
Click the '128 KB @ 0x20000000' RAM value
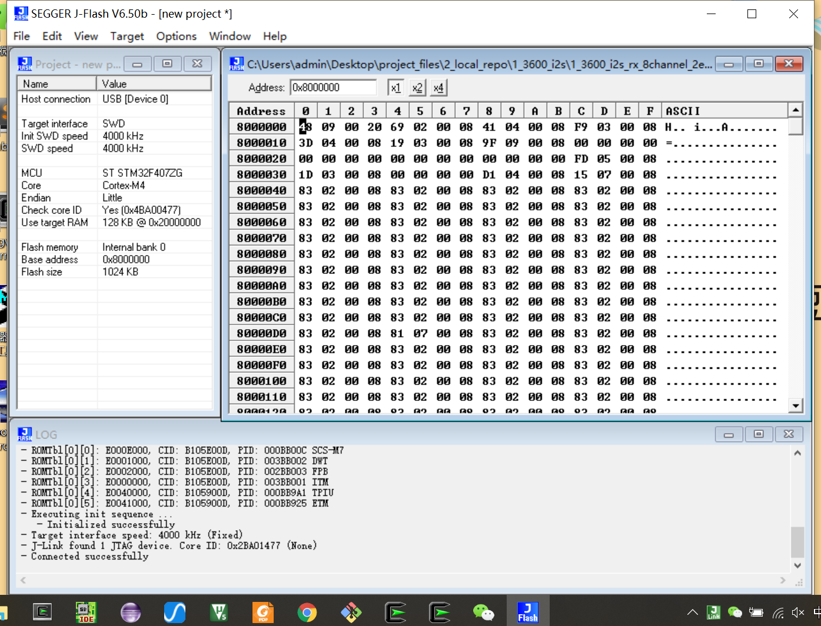151,222
